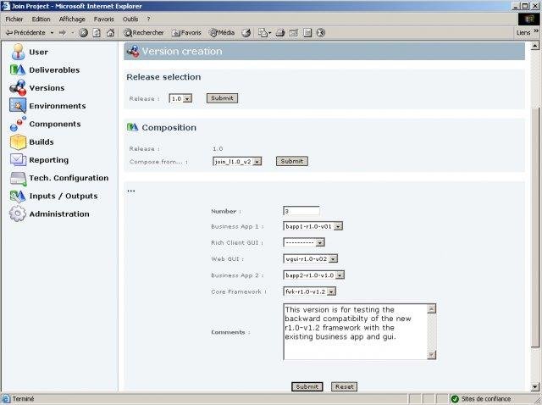The width and height of the screenshot is (542, 405).
Task: Click the Comments box scroll up arrow
Action: (x=431, y=308)
